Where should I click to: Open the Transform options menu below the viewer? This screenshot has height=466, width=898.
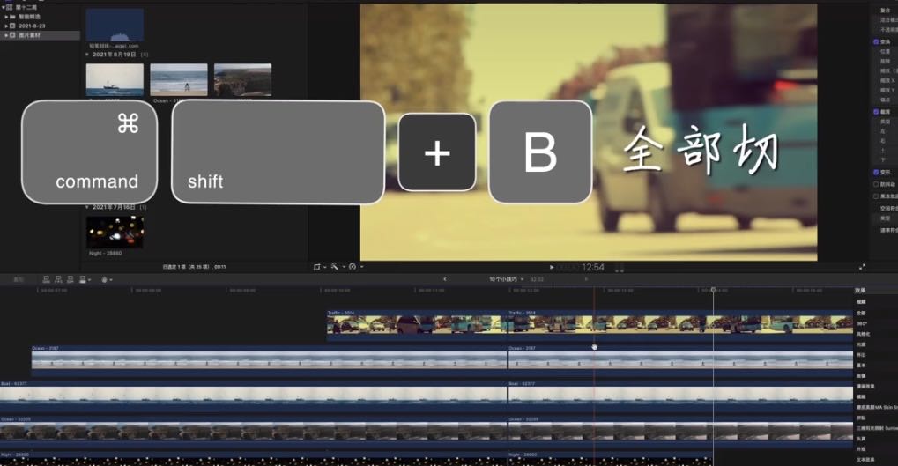coord(319,267)
